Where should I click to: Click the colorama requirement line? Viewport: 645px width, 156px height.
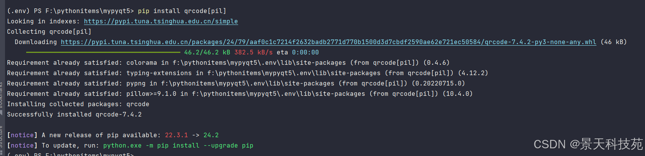click(x=228, y=63)
